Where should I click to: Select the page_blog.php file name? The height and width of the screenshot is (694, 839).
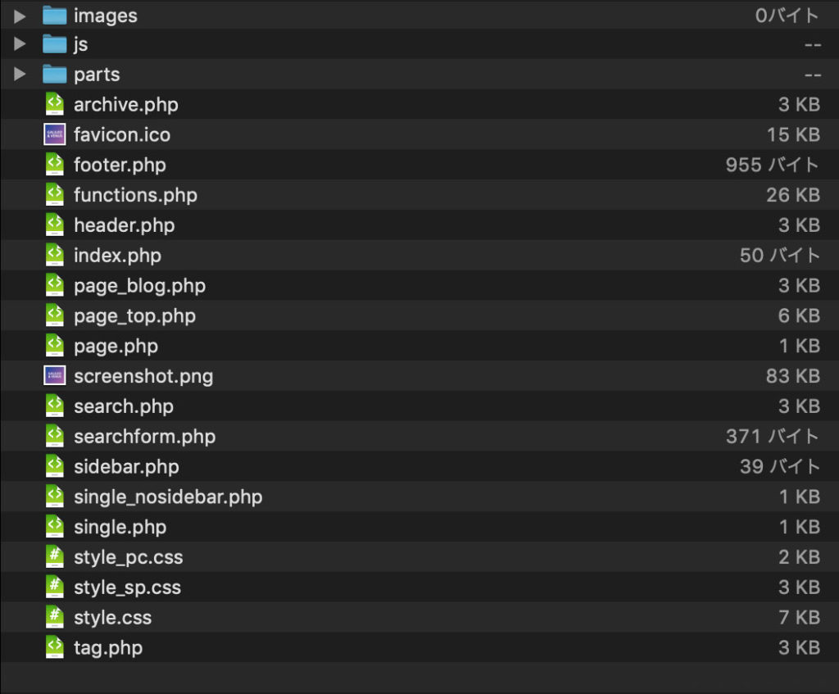click(139, 286)
